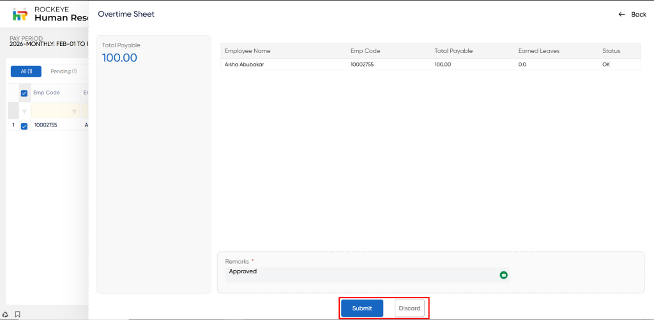Click the Status column header

[611, 51]
